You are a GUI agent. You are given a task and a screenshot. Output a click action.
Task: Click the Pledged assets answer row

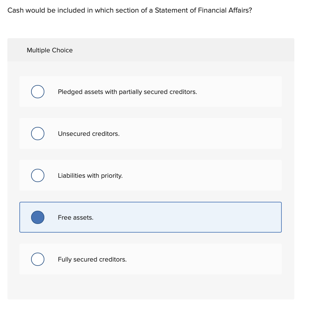pyautogui.click(x=151, y=91)
